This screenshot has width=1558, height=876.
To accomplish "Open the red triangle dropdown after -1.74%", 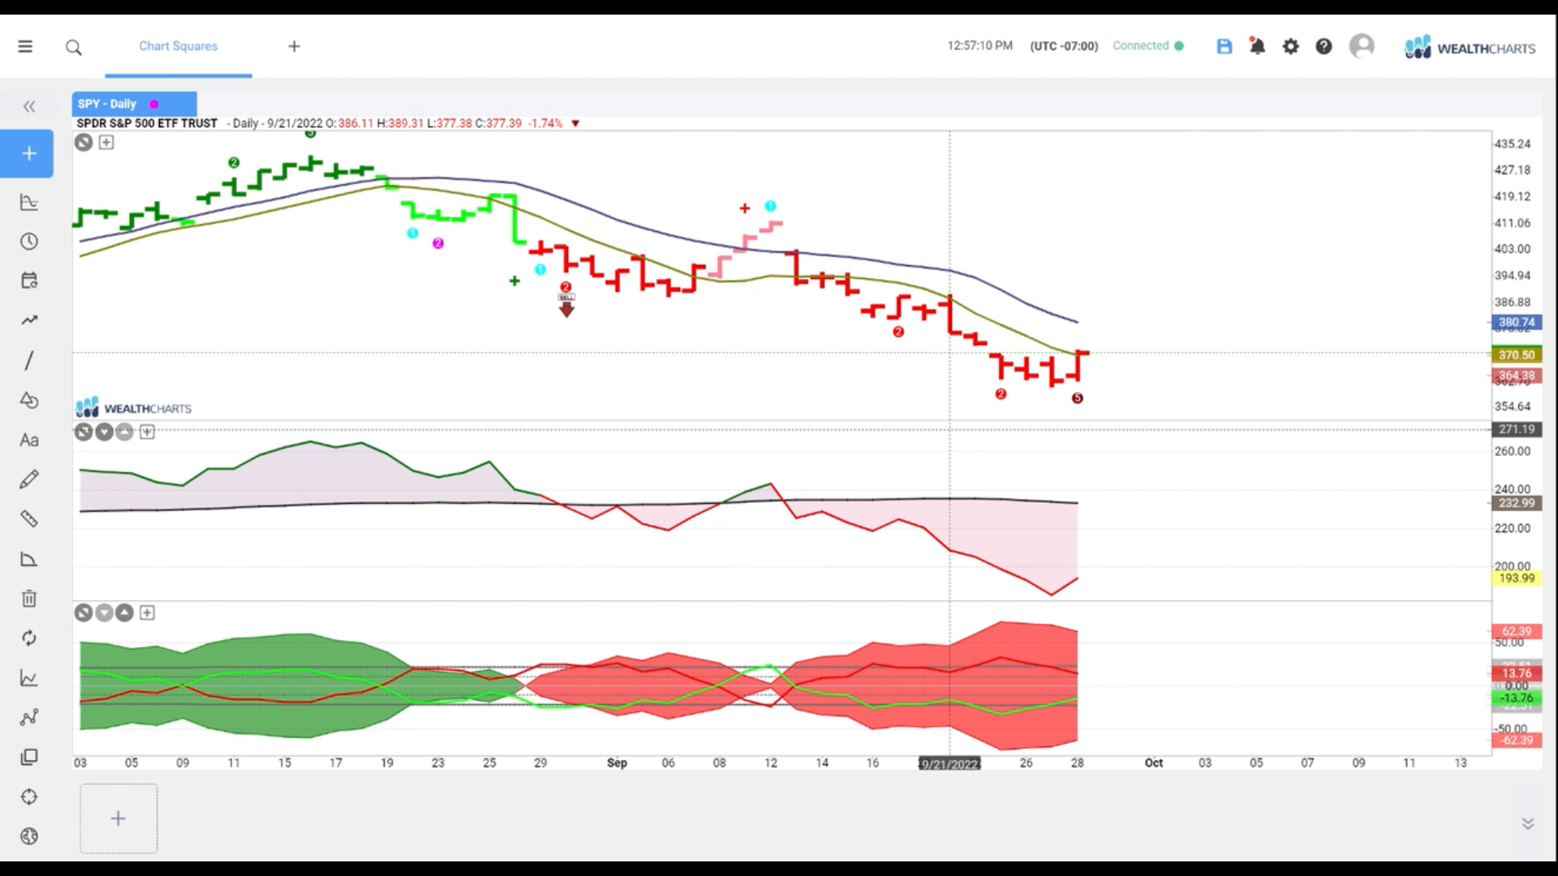I will 575,123.
